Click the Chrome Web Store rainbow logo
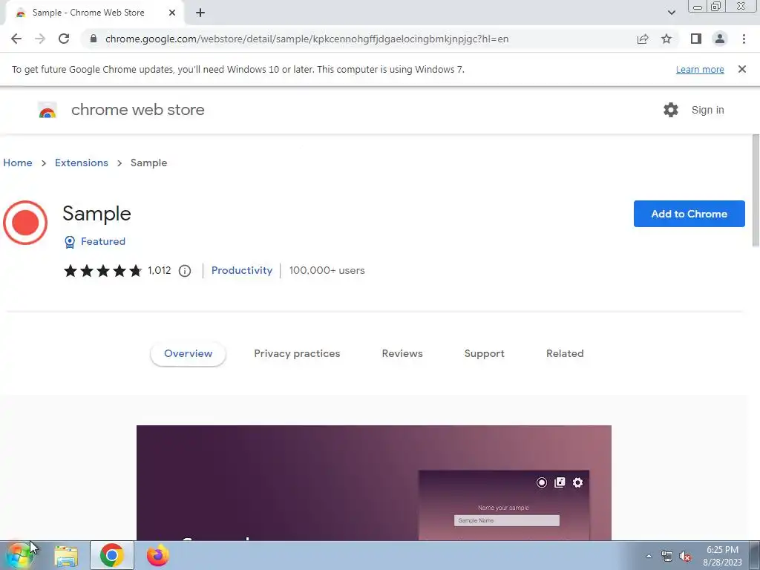 (x=47, y=111)
